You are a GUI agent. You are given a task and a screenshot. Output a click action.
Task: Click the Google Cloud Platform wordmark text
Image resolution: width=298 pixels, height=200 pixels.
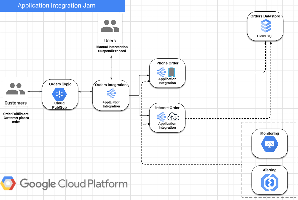point(74,184)
